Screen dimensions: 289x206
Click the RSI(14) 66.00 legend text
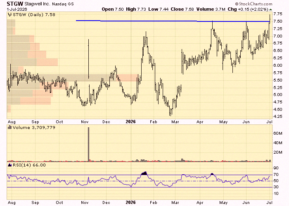(29, 165)
